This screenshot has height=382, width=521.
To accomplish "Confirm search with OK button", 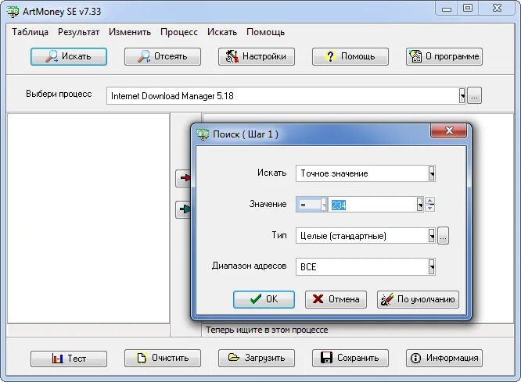I will 264,299.
